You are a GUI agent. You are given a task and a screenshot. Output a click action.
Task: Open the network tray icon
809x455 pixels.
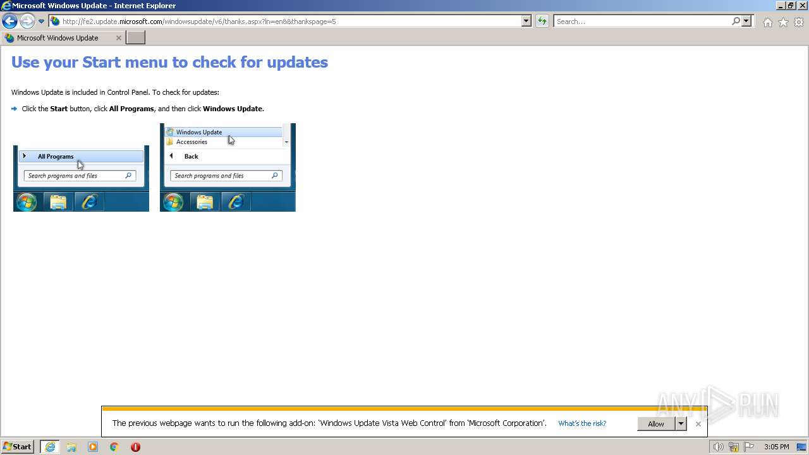click(x=734, y=447)
